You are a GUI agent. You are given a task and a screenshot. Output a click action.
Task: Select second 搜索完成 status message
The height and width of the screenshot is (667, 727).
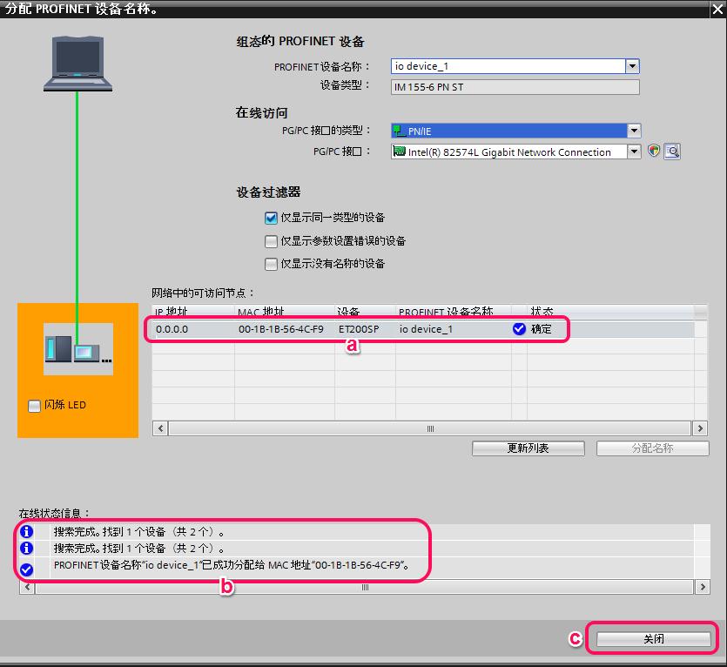pos(138,549)
